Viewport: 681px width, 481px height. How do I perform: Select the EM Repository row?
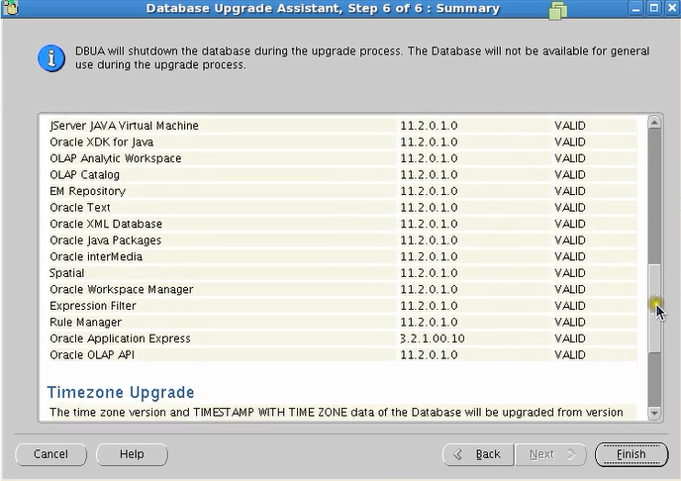pos(342,191)
